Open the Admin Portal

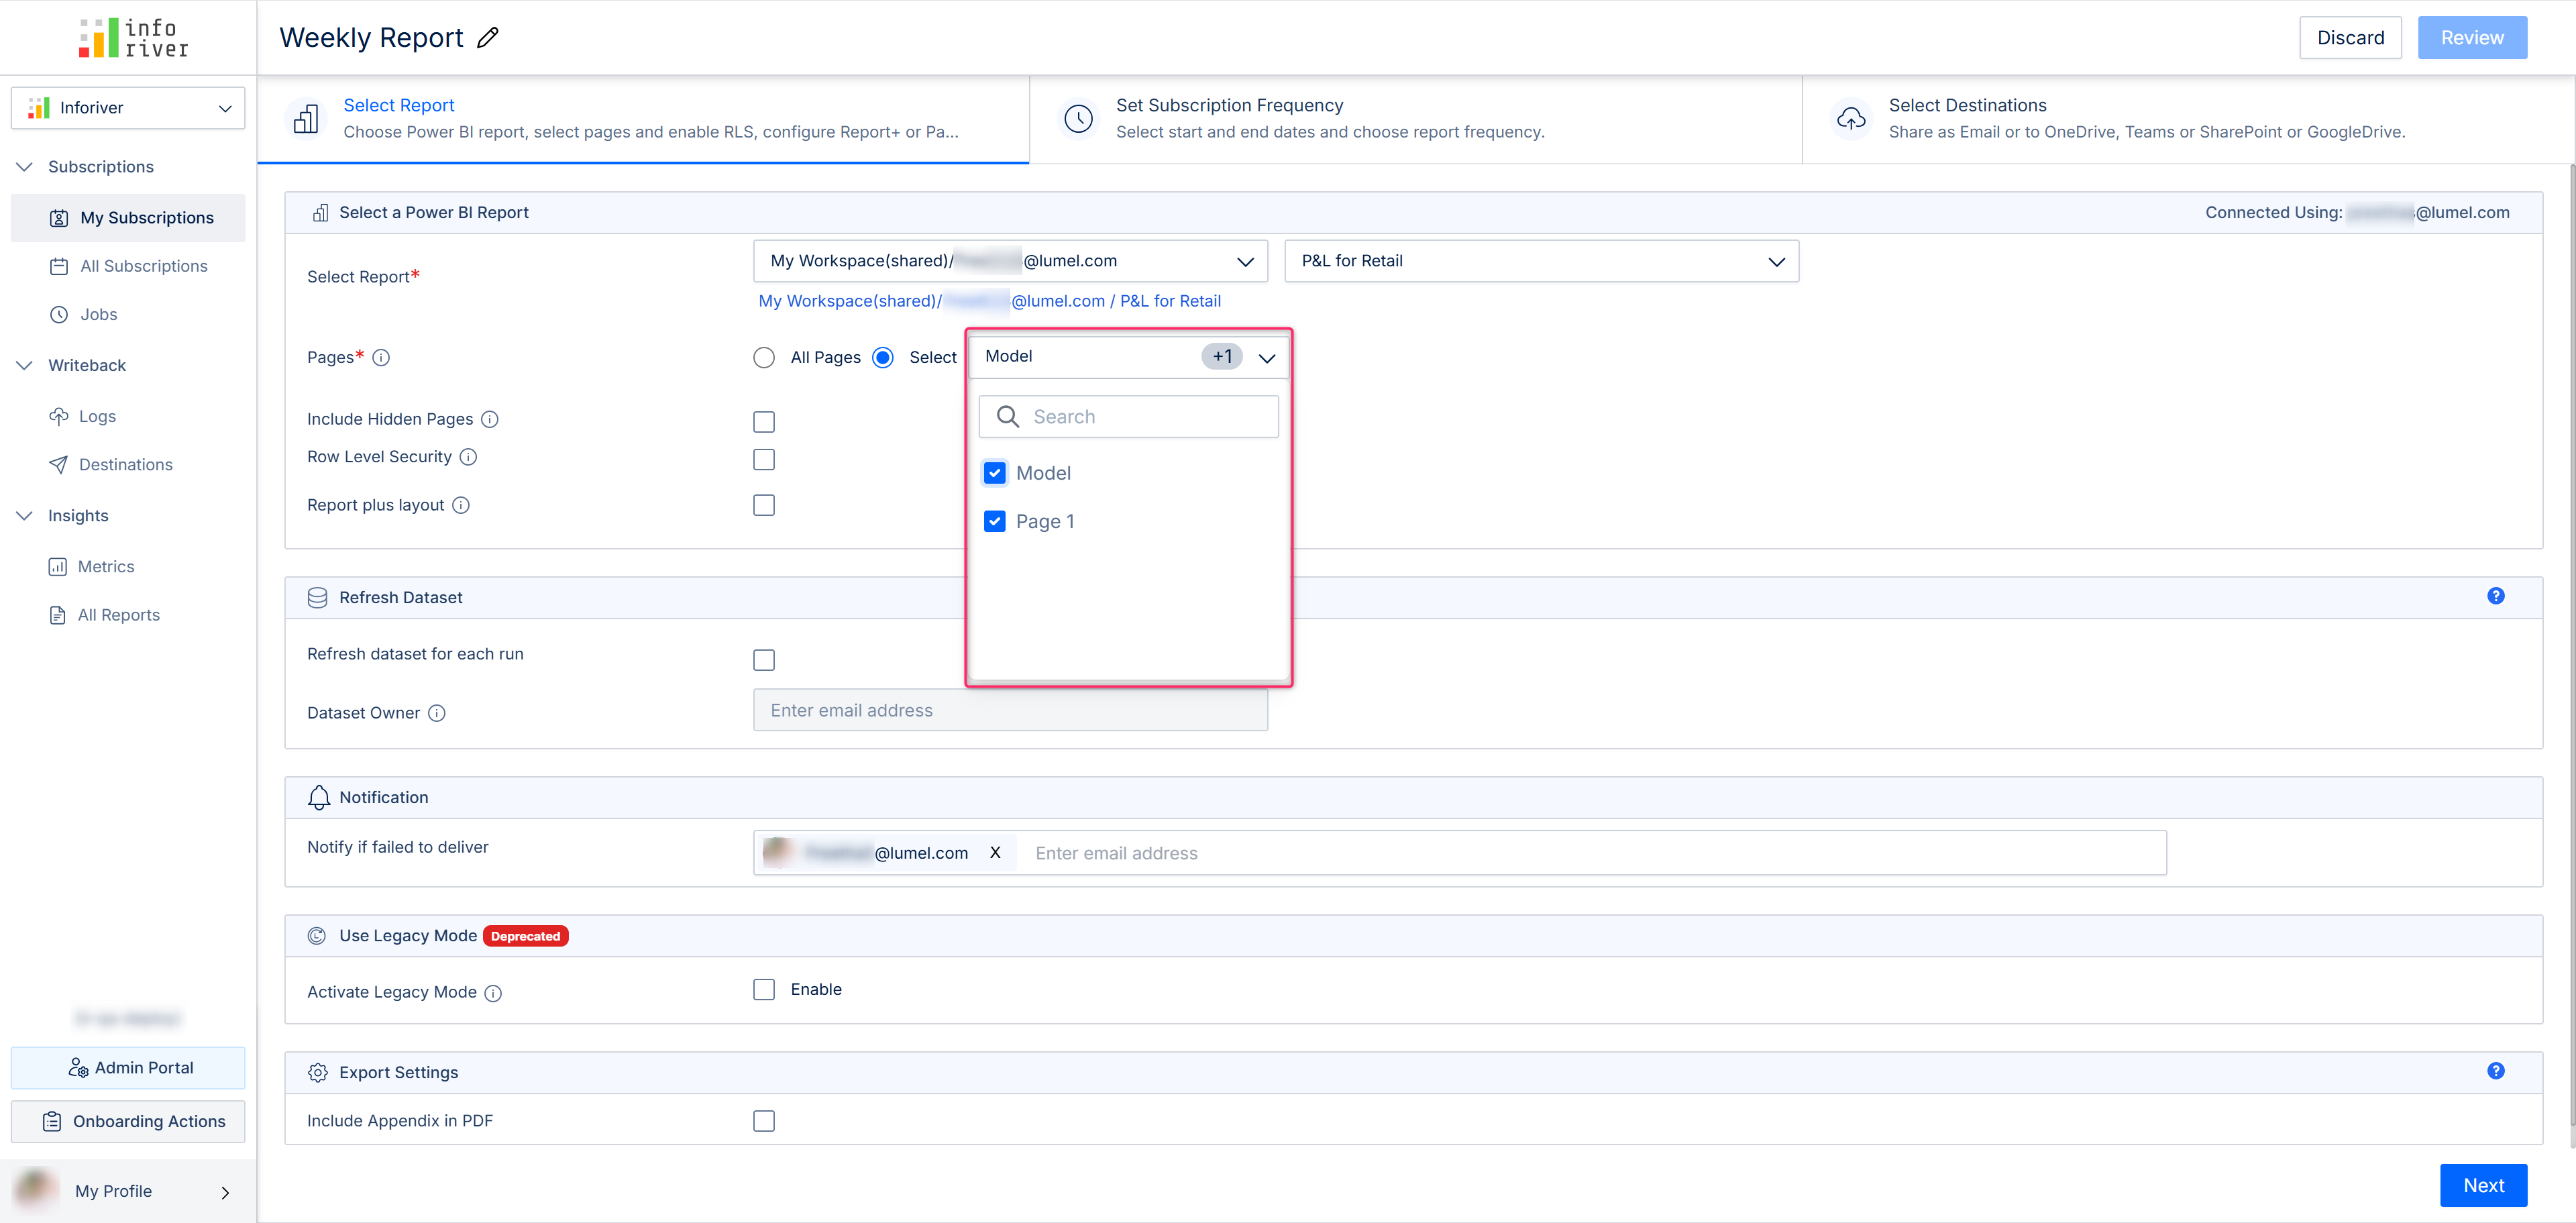tap(128, 1068)
